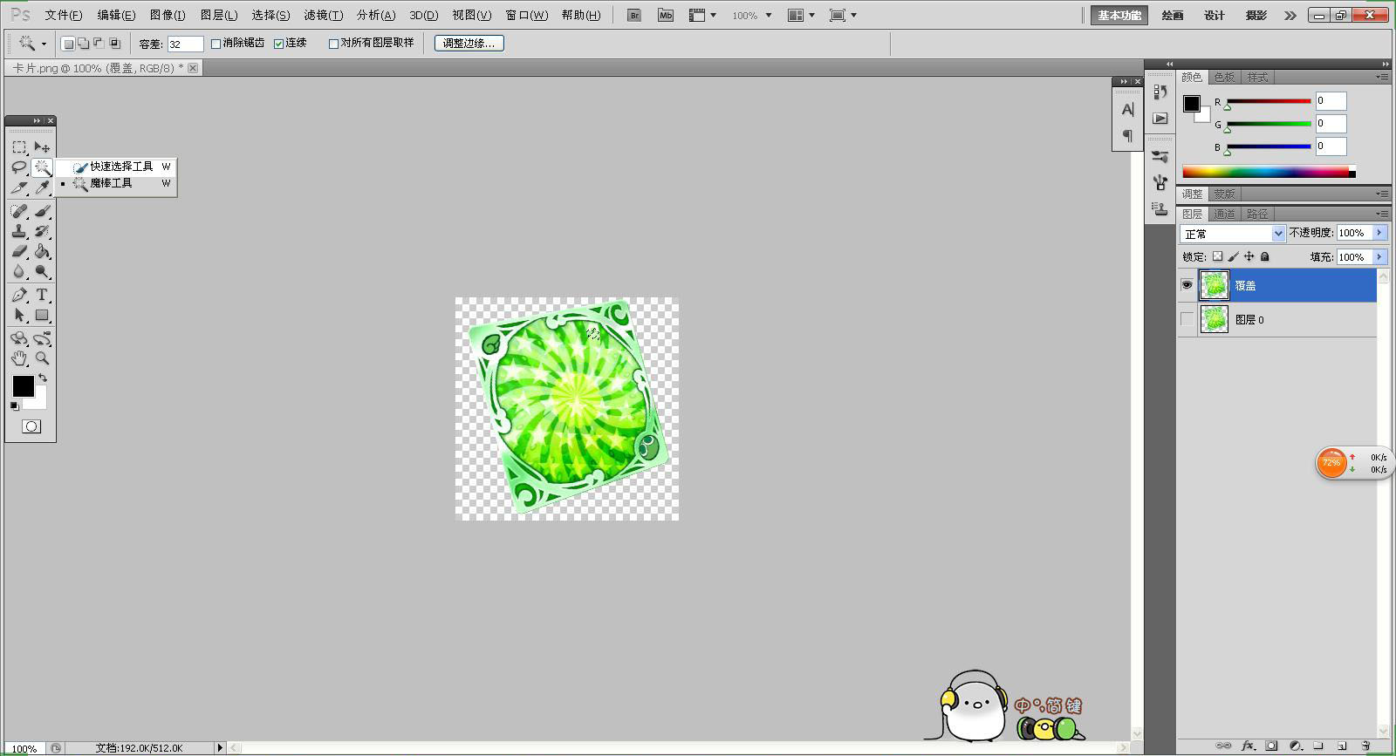Select the Lasso tool

[19, 167]
